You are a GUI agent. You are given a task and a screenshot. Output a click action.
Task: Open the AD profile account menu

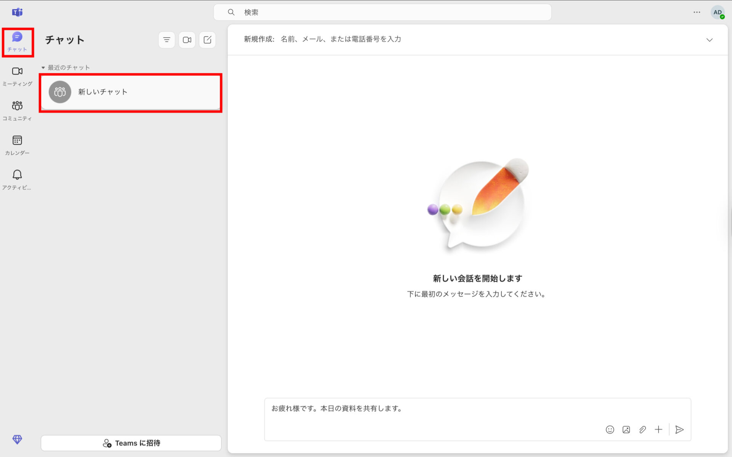point(718,12)
